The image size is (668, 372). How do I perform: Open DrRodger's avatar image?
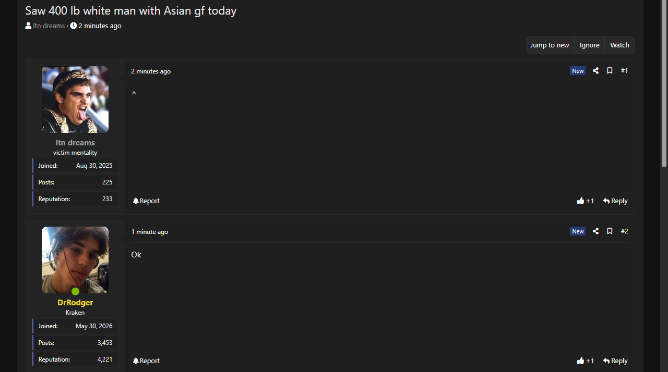75,260
